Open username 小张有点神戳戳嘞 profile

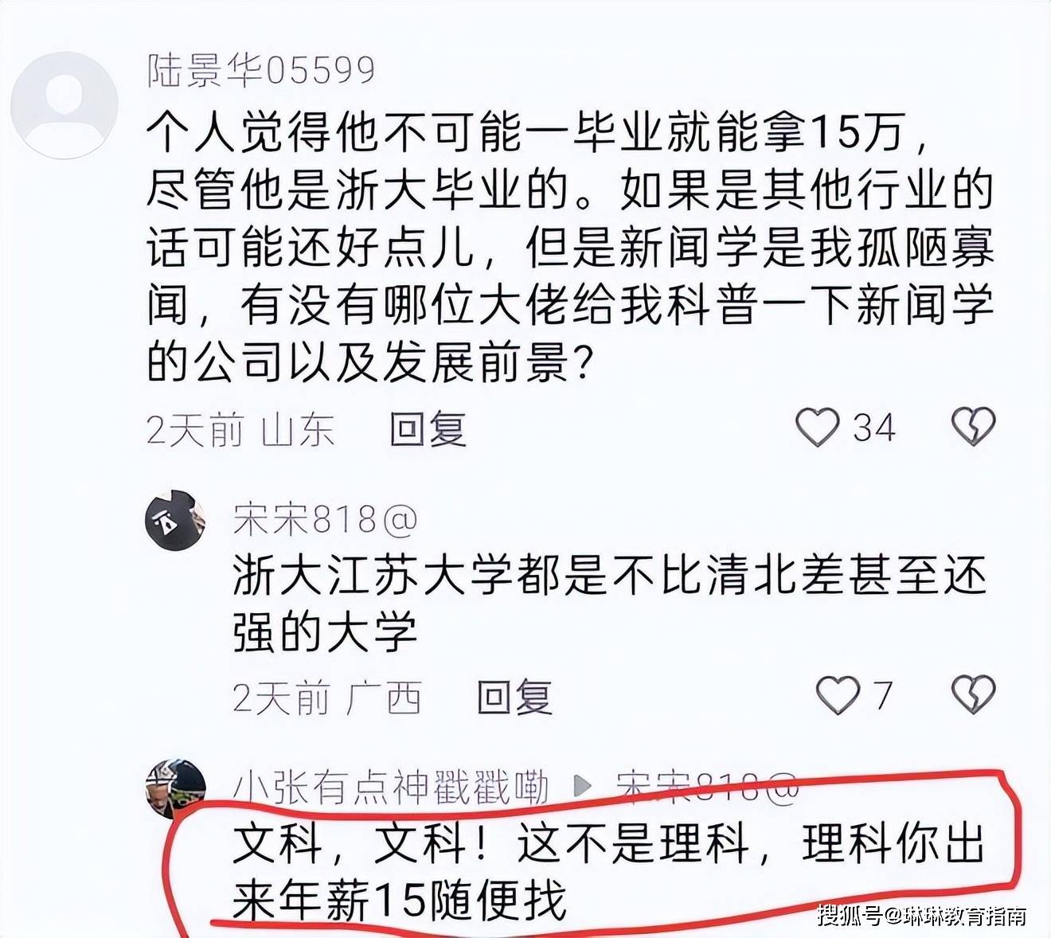click(391, 788)
